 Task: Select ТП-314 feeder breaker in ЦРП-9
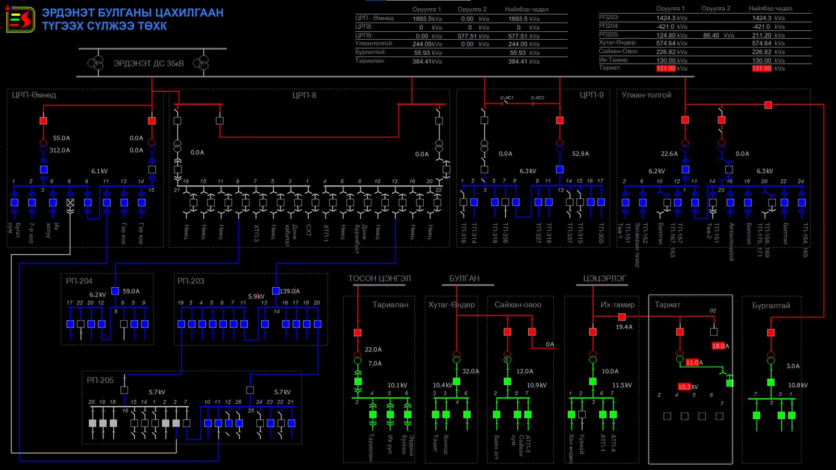[474, 202]
